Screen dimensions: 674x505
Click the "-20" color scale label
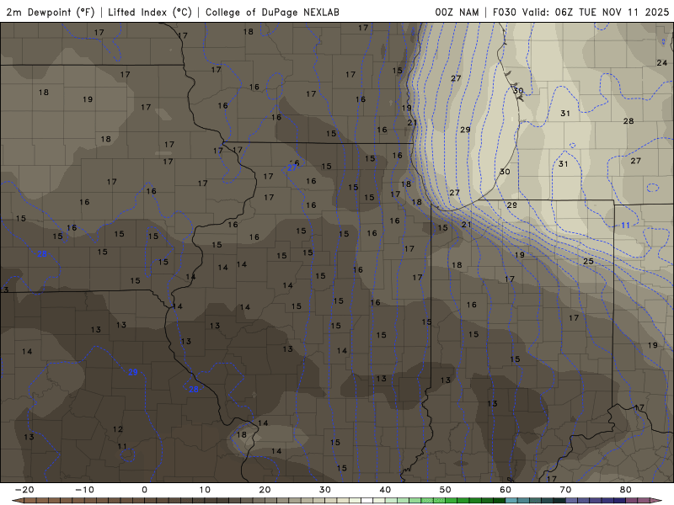[x=24, y=490]
